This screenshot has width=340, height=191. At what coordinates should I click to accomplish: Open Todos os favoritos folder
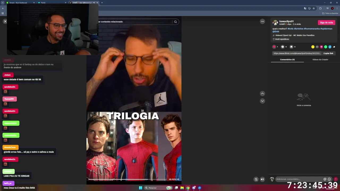point(330,13)
